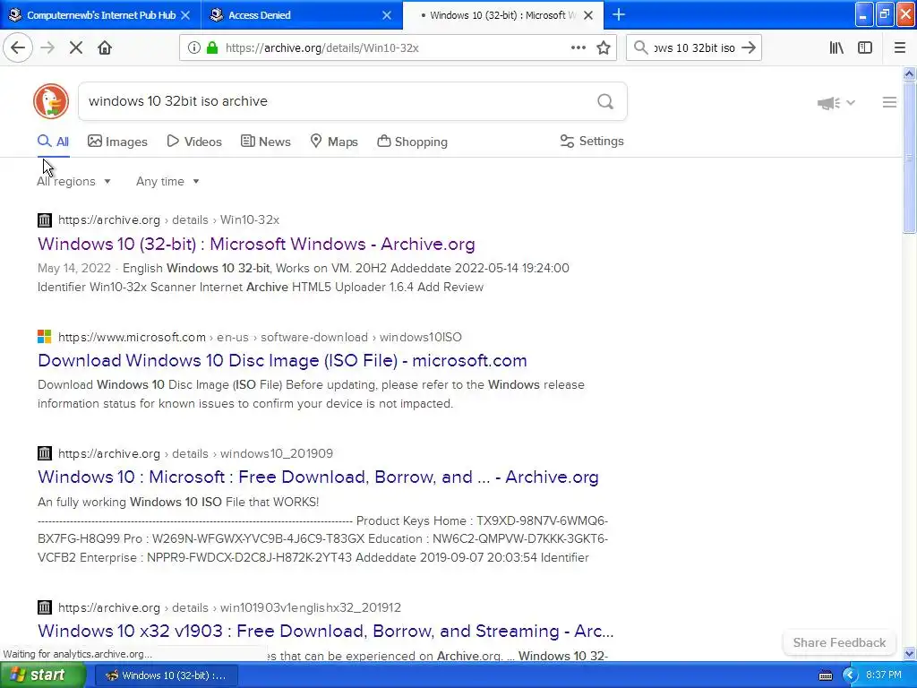
Task: Click the page vertical scrollbar thumb
Action: [909, 158]
